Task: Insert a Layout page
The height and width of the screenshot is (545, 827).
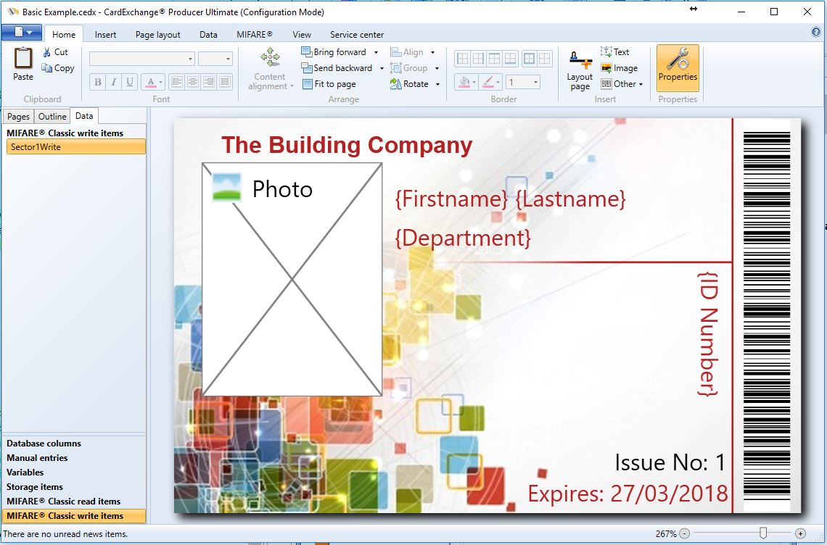Action: (x=580, y=70)
